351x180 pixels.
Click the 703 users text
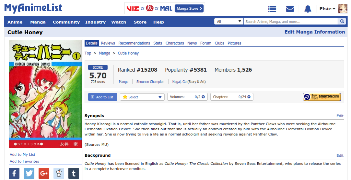click(x=98, y=82)
